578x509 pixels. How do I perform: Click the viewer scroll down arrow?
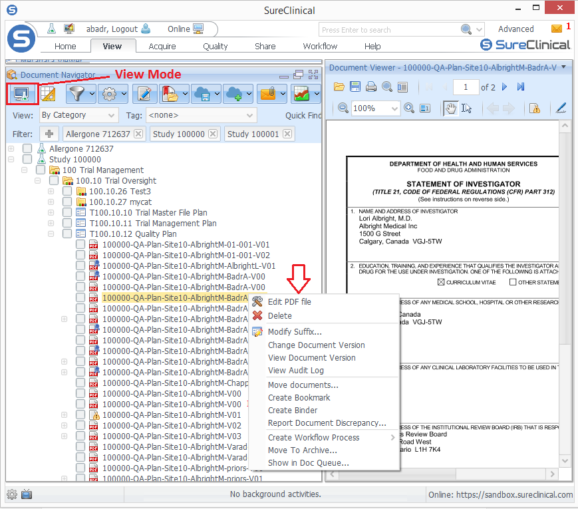(x=565, y=460)
